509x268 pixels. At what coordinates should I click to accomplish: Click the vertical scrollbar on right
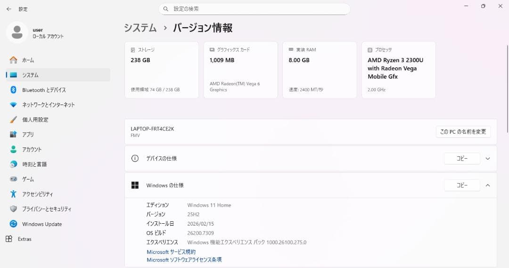[507, 89]
